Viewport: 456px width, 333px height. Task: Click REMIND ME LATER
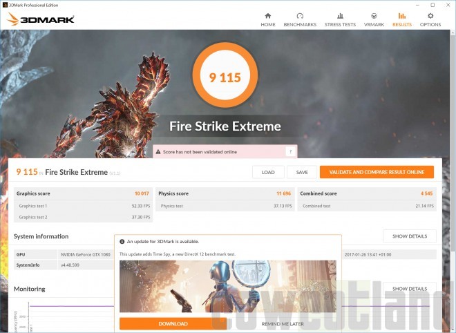pyautogui.click(x=283, y=324)
